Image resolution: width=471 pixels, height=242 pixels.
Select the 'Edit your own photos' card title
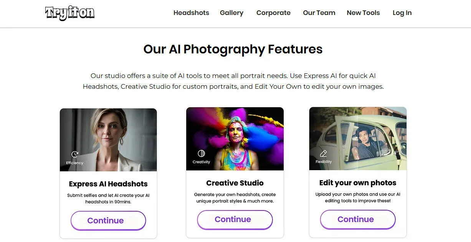(x=357, y=183)
